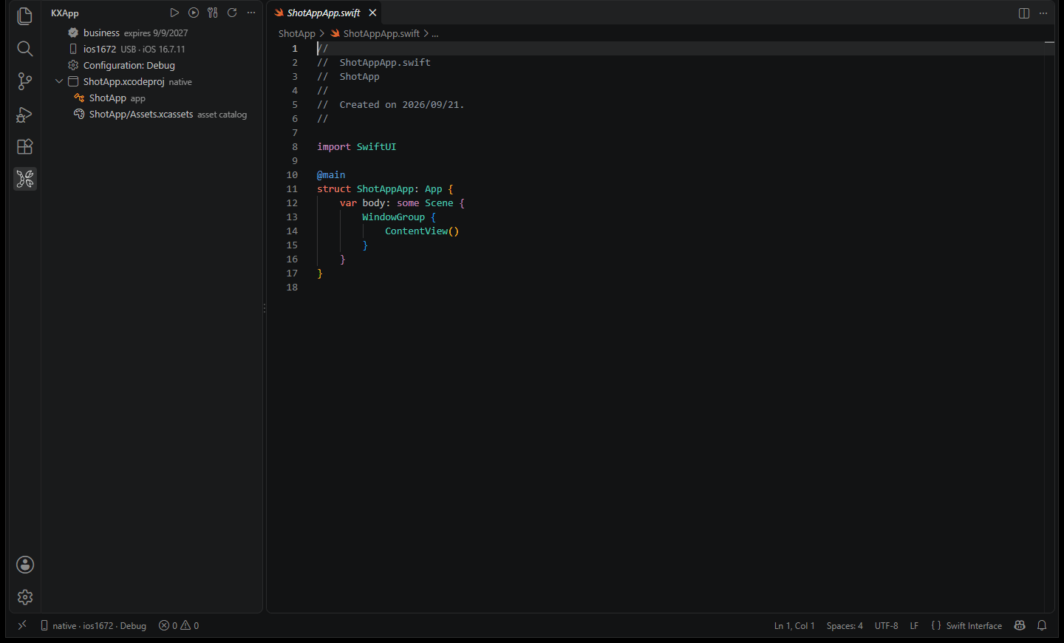Viewport: 1064px width, 643px height.
Task: Click on WindowGroup identifier
Action: [x=393, y=217]
